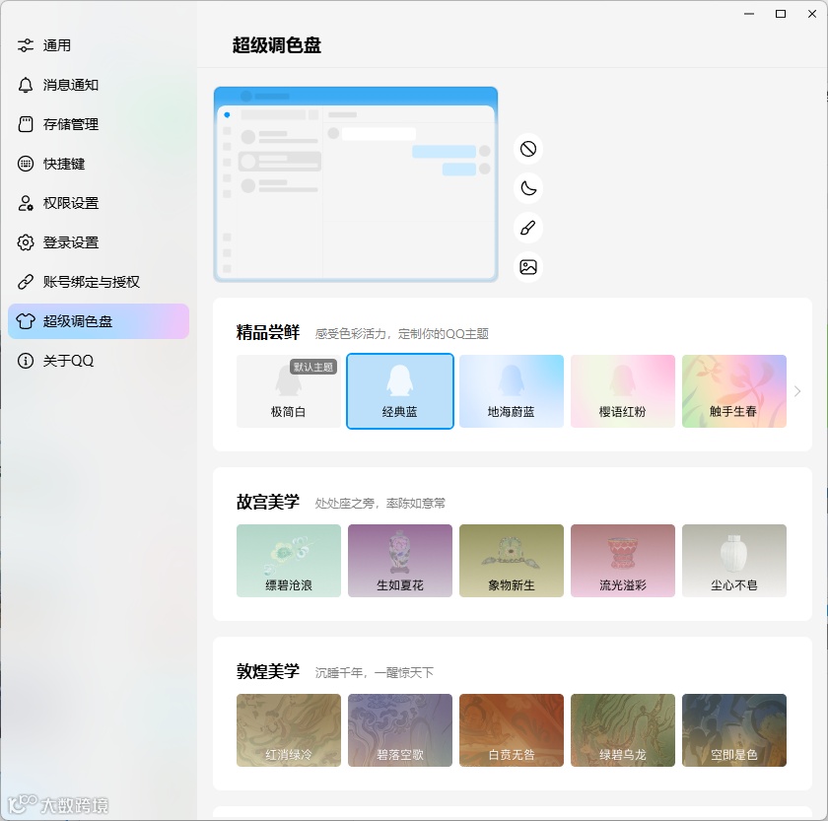Go to 存储管理 settings

point(99,124)
